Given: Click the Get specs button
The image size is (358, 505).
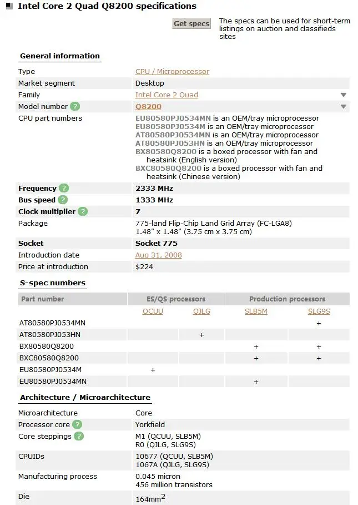Looking at the screenshot, I should [x=191, y=23].
